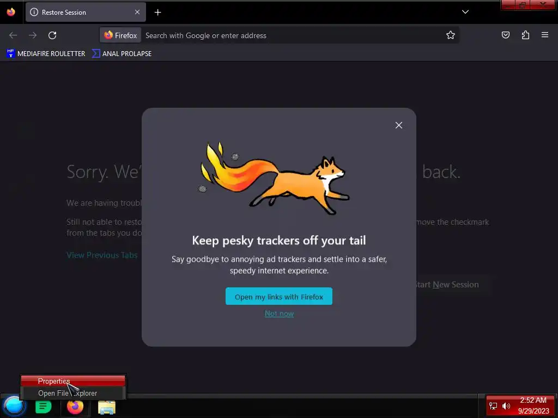The image size is (558, 418).
Task: Open MEDIAFIRE ROULETTER bookmark
Action: [x=46, y=54]
